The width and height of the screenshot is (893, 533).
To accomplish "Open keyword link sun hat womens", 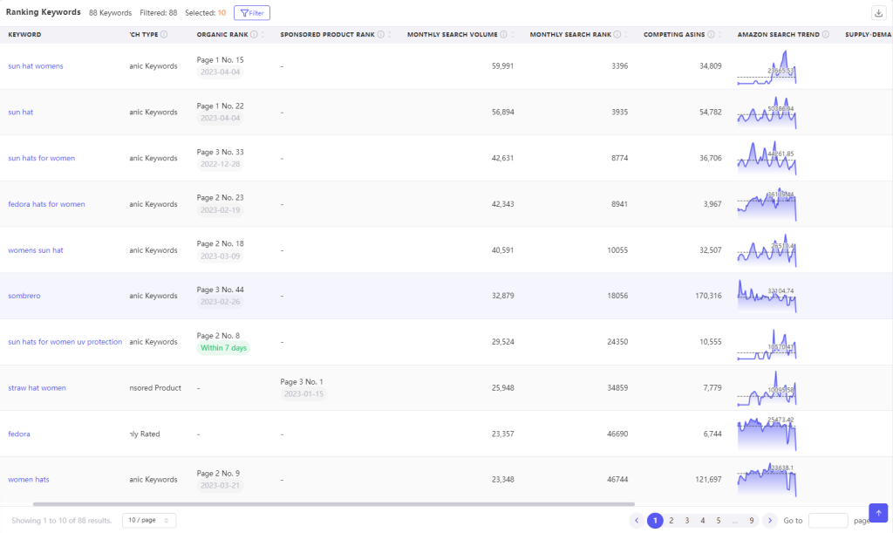I will tap(35, 66).
